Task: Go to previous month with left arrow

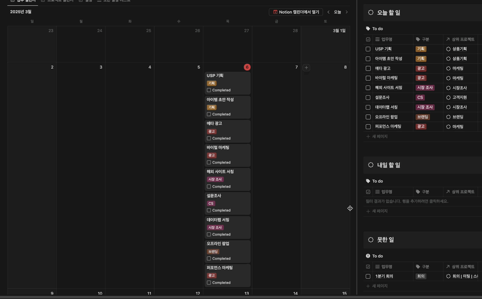Action: click(329, 12)
